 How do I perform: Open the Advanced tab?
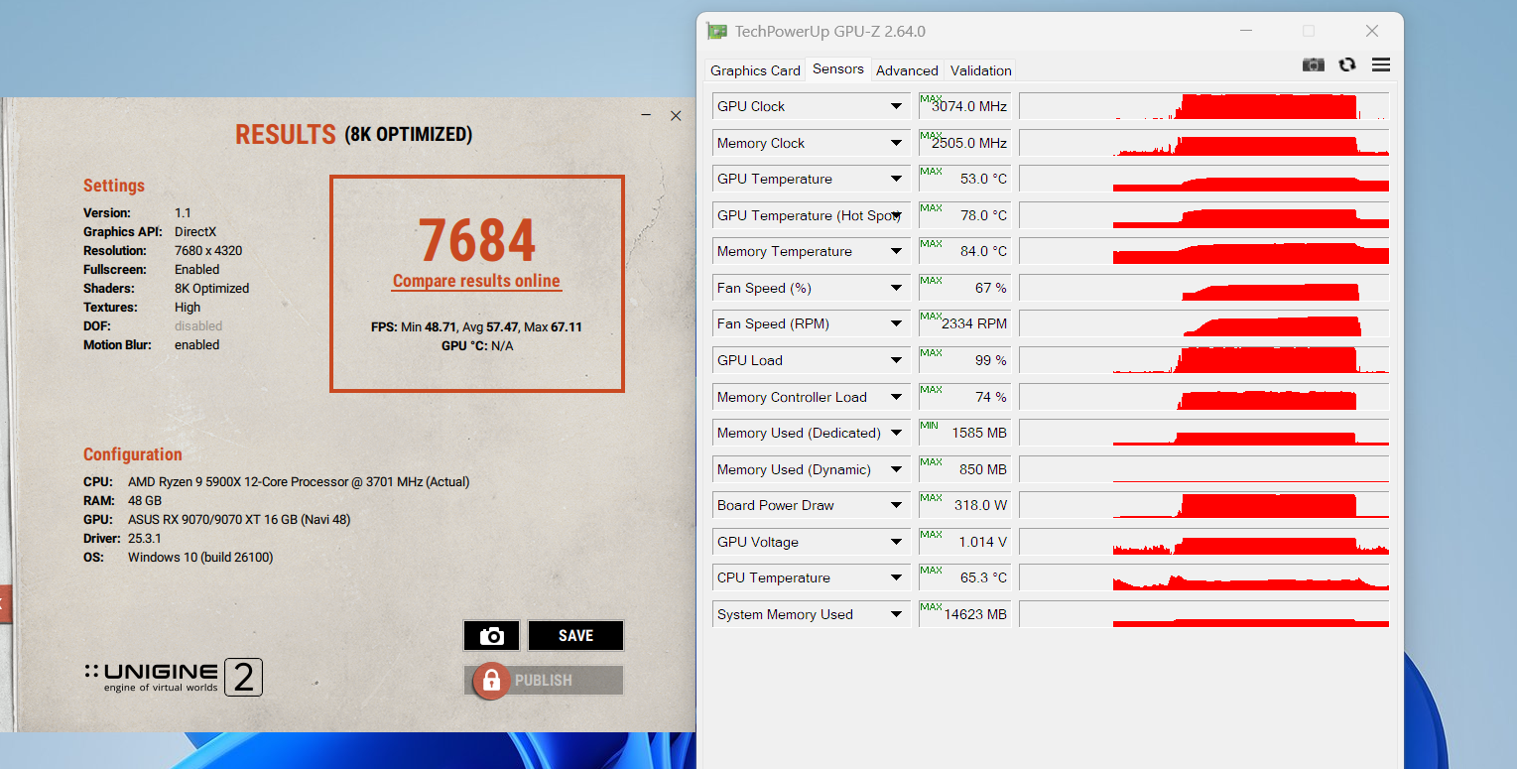(x=907, y=70)
